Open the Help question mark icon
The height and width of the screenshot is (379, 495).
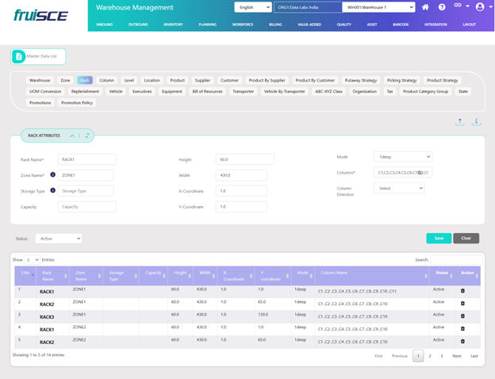[442, 7]
